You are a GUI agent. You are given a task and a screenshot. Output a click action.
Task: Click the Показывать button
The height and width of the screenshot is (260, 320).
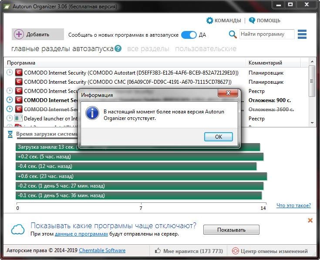(231, 230)
